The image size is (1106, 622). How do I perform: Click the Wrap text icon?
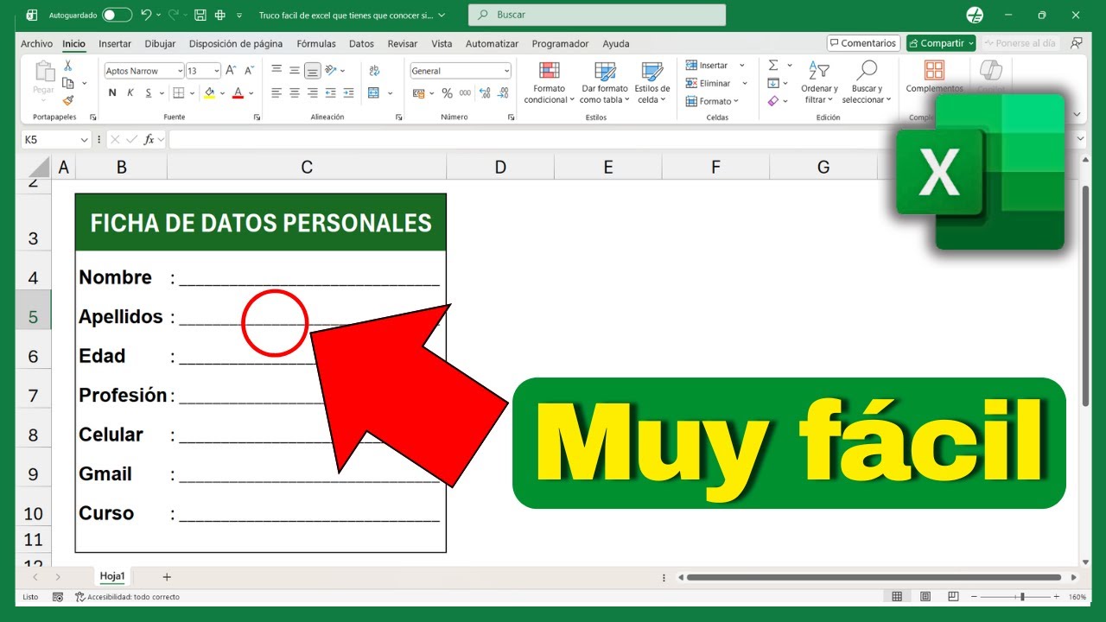click(x=374, y=71)
